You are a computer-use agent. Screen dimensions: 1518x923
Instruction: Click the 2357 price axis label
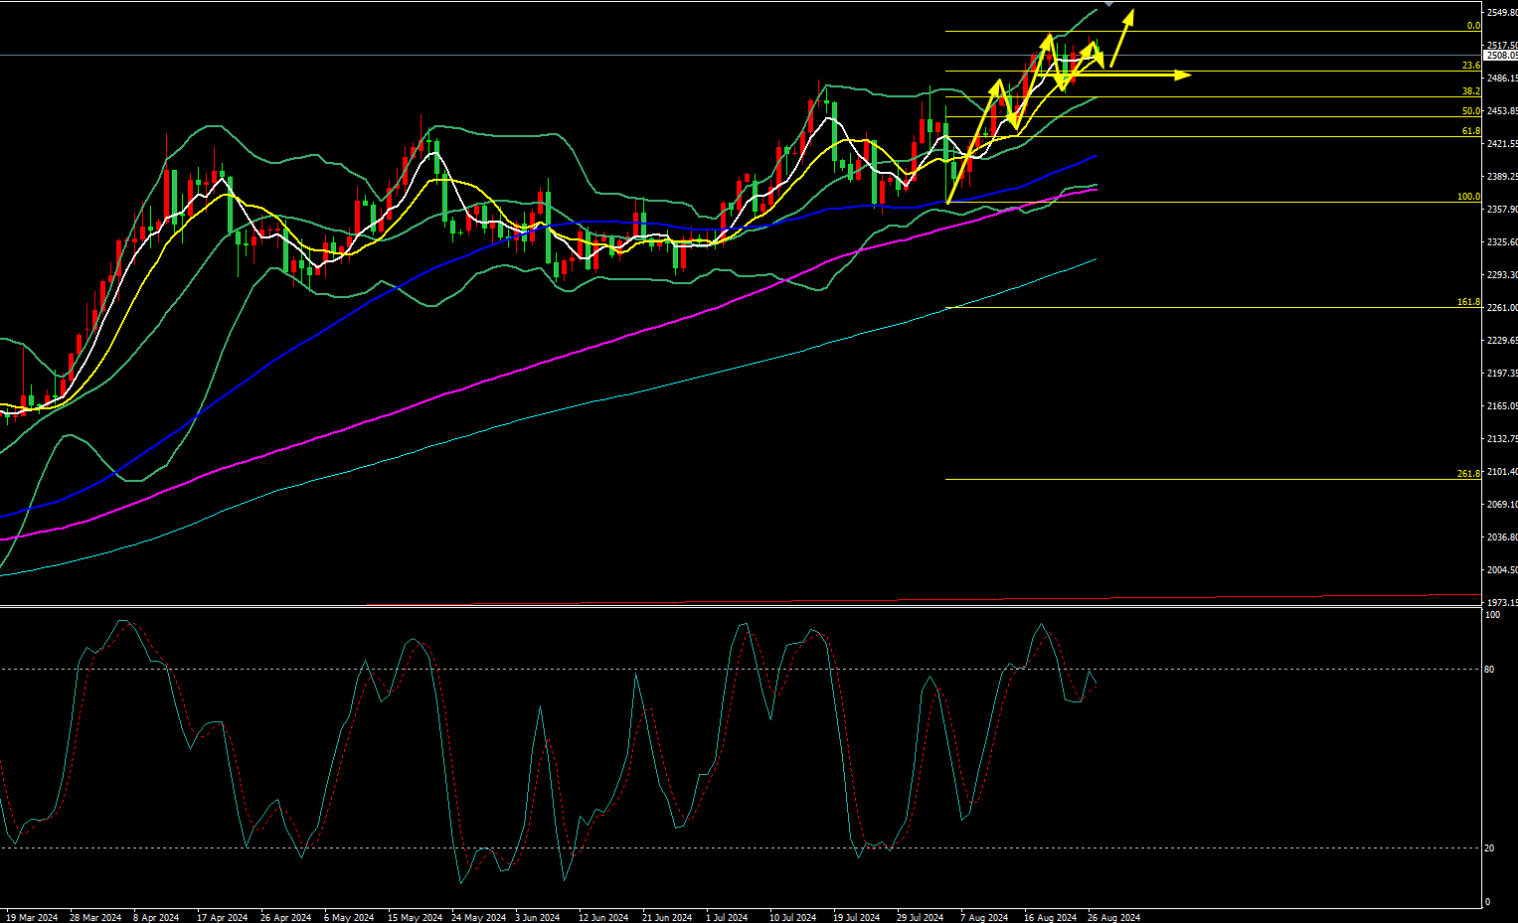pyautogui.click(x=1502, y=210)
